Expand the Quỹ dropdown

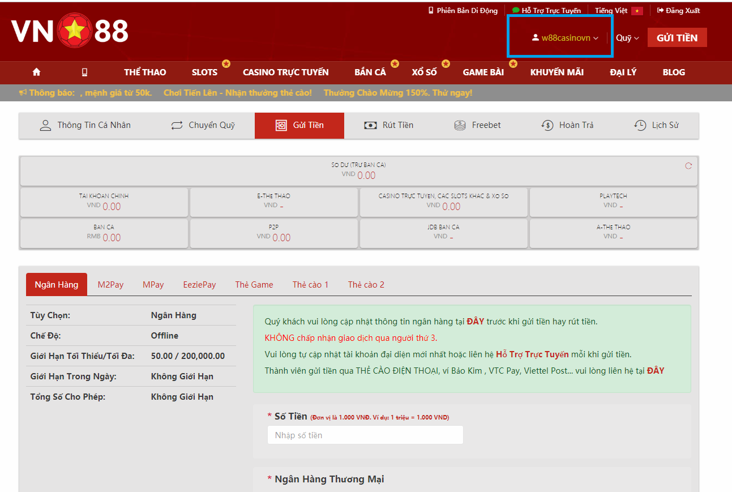(x=627, y=38)
